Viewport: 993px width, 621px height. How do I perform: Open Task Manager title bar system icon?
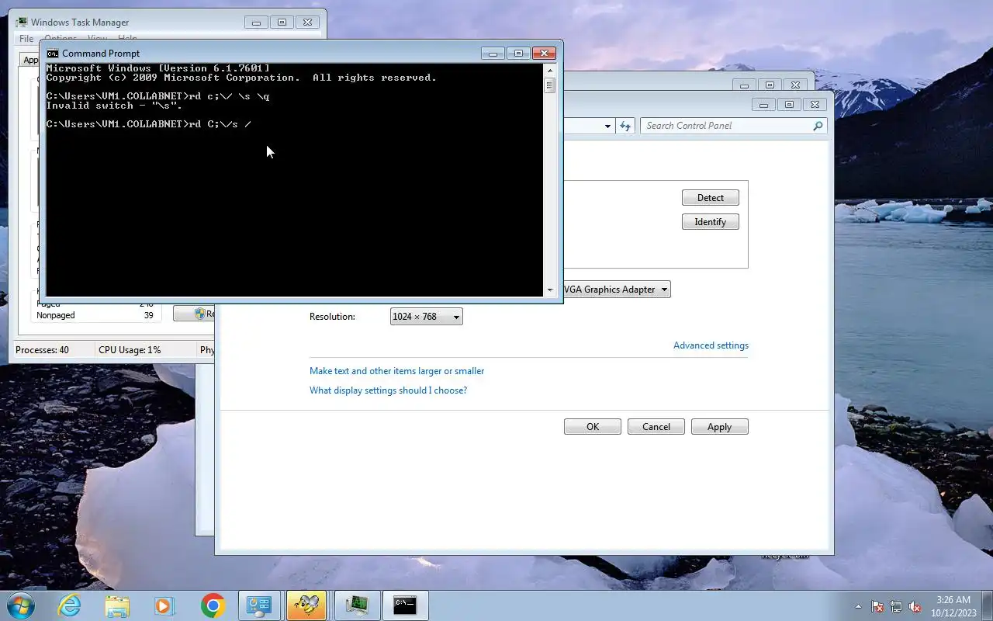click(21, 22)
